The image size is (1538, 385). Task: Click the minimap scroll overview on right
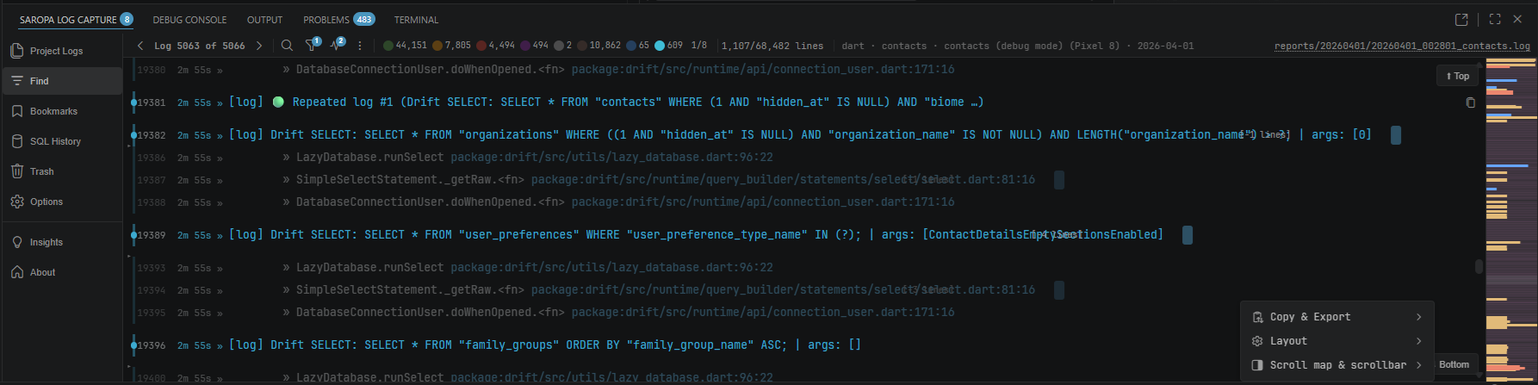[1510, 220]
